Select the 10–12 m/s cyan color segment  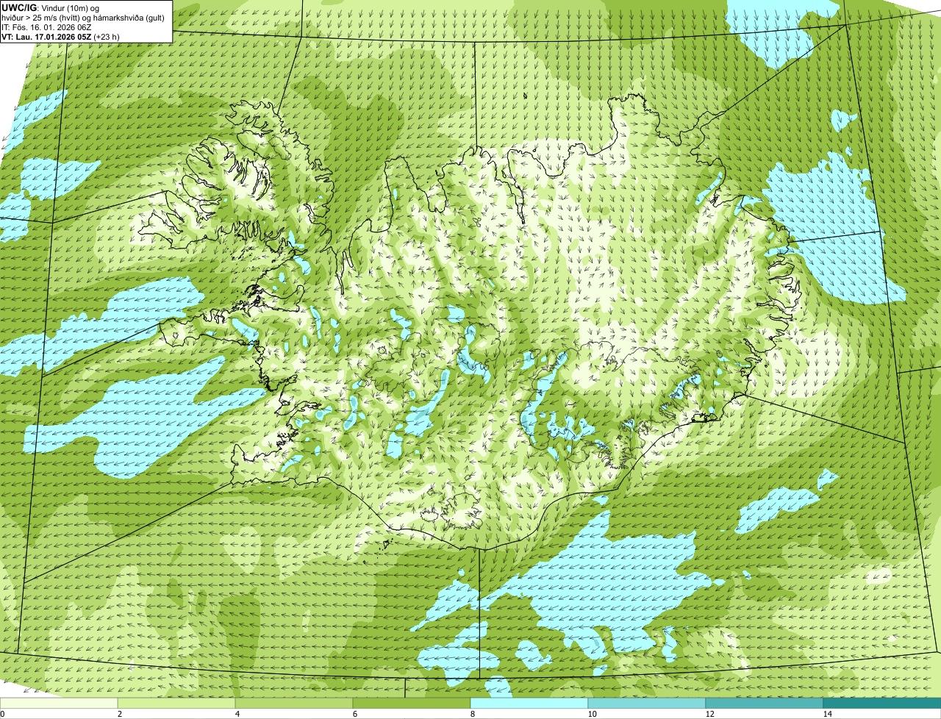coord(647,703)
